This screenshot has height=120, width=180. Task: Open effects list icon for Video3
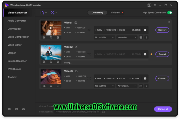pos(58,86)
